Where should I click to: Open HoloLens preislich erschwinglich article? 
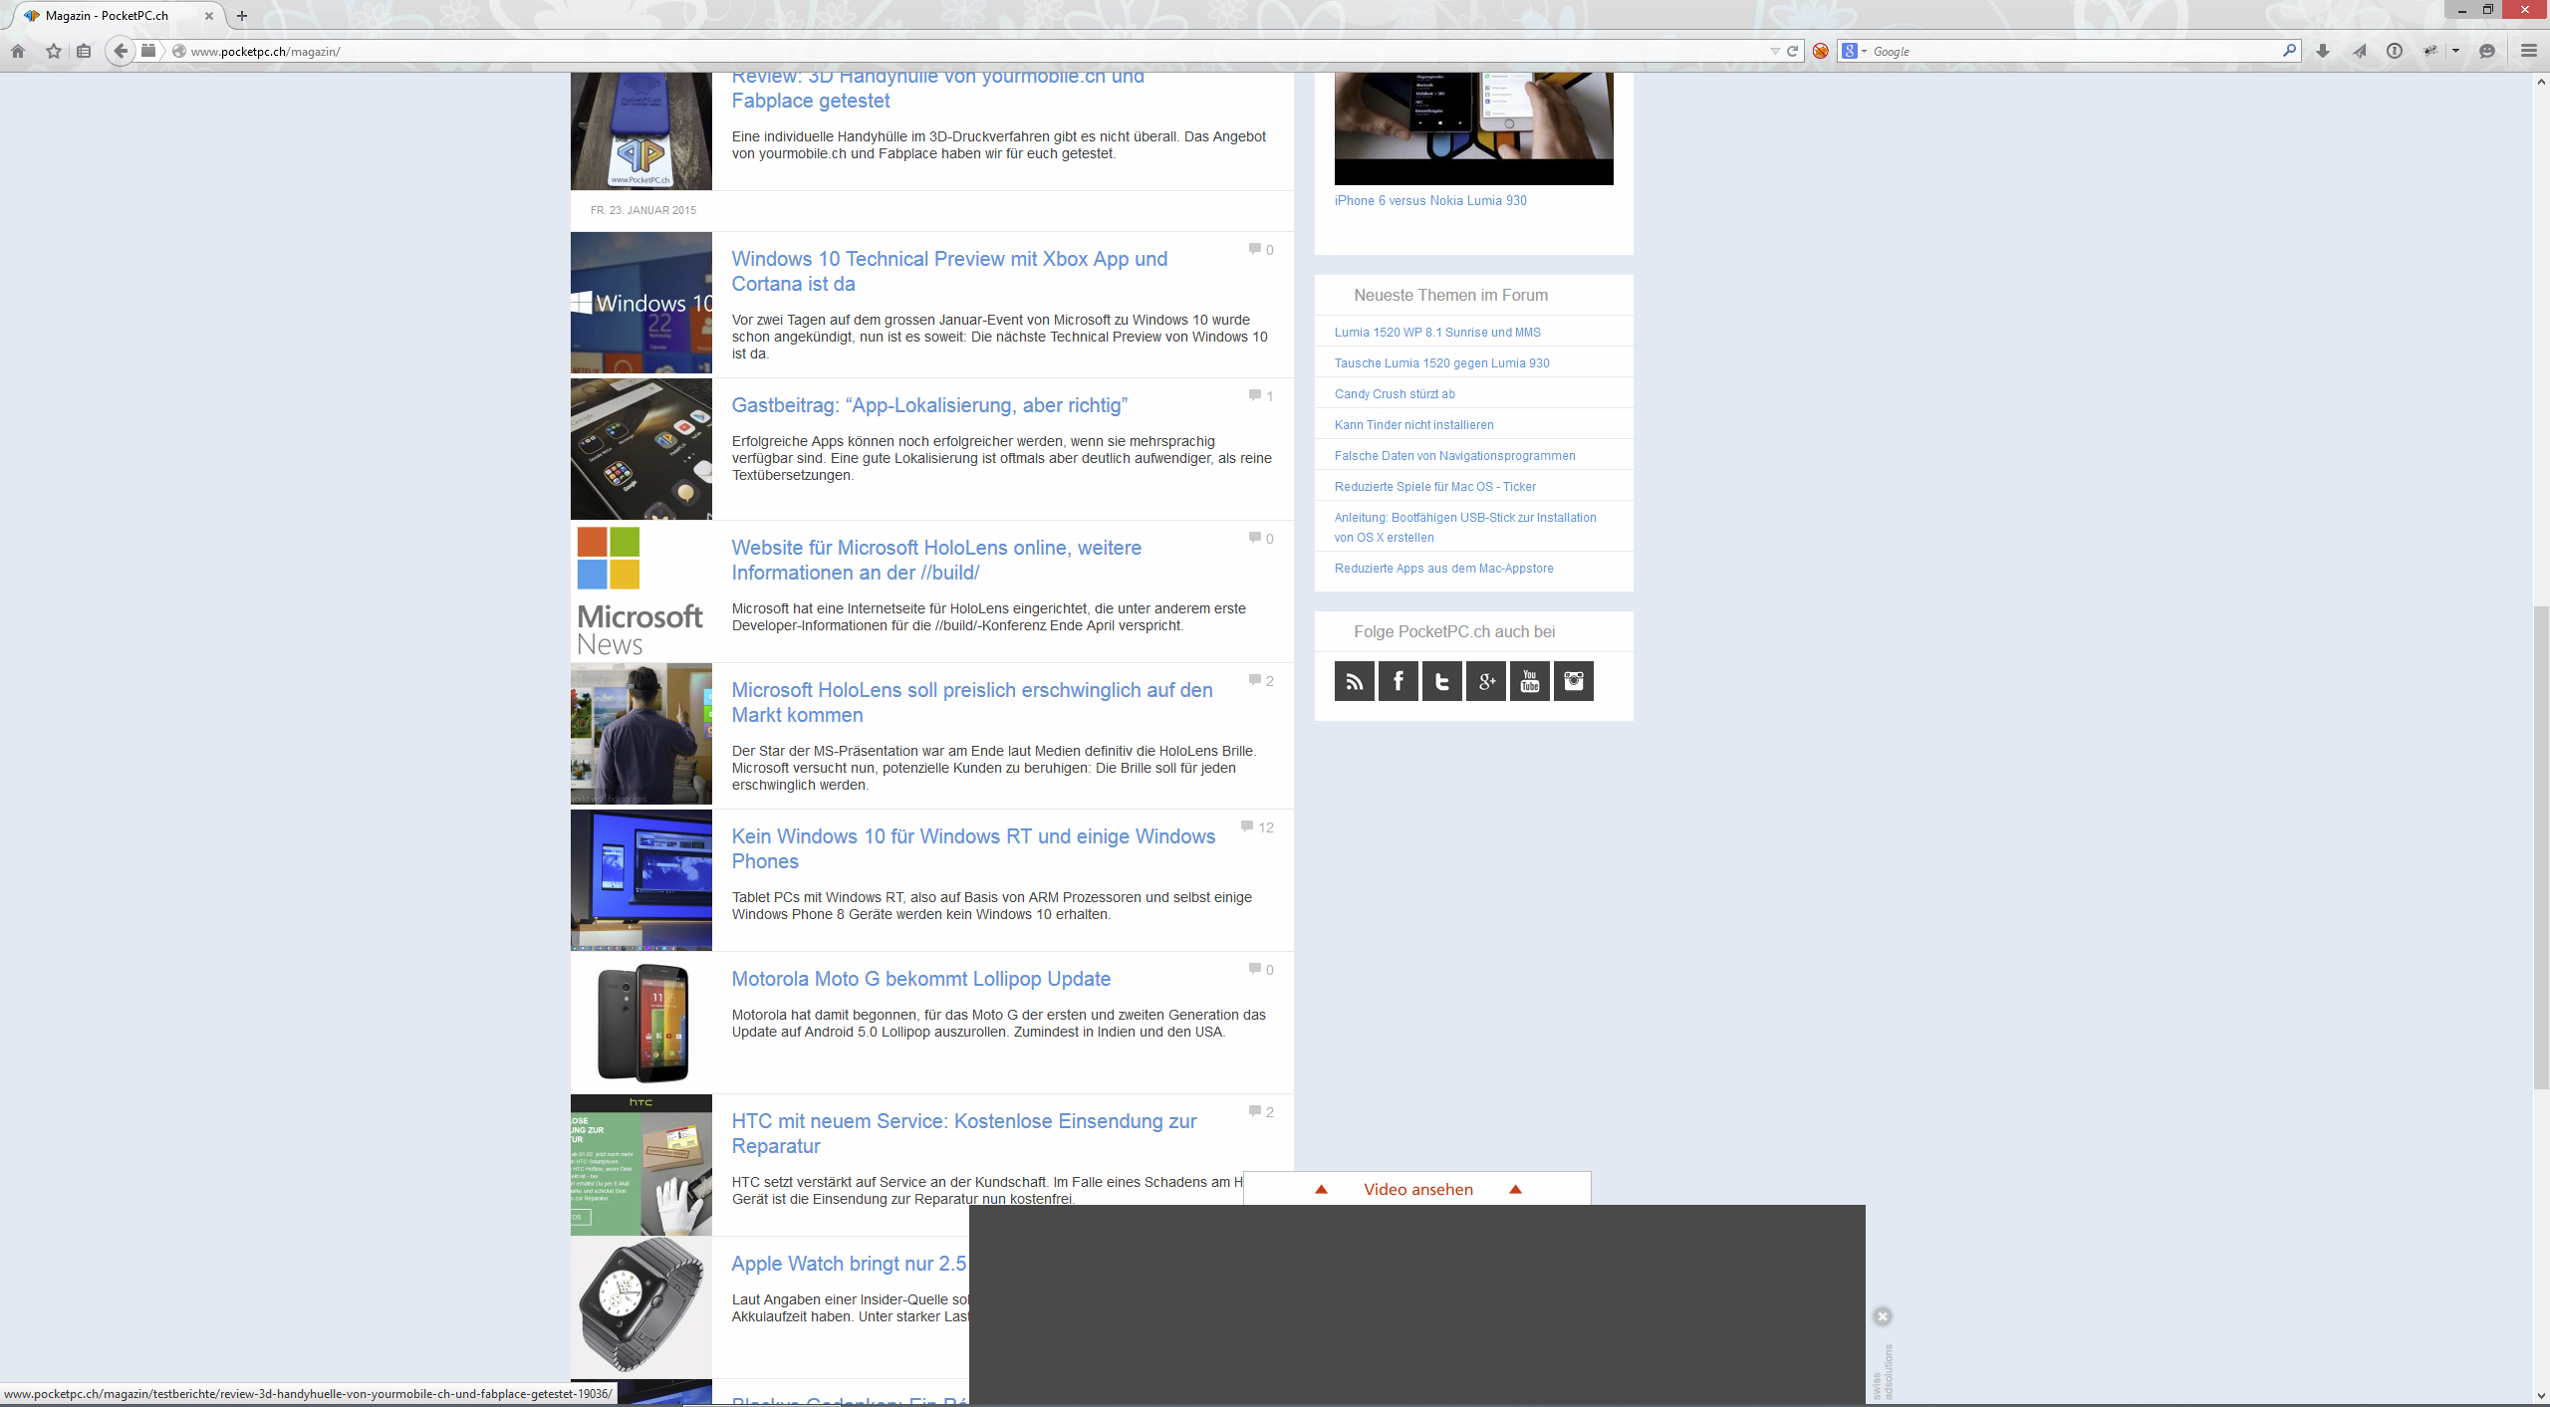coord(972,702)
